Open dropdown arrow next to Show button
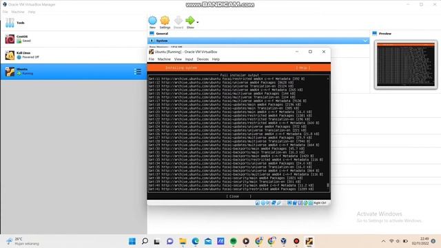The image size is (441, 248). click(198, 22)
